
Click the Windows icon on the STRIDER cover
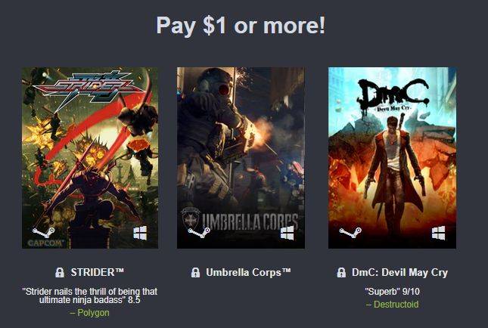140,233
